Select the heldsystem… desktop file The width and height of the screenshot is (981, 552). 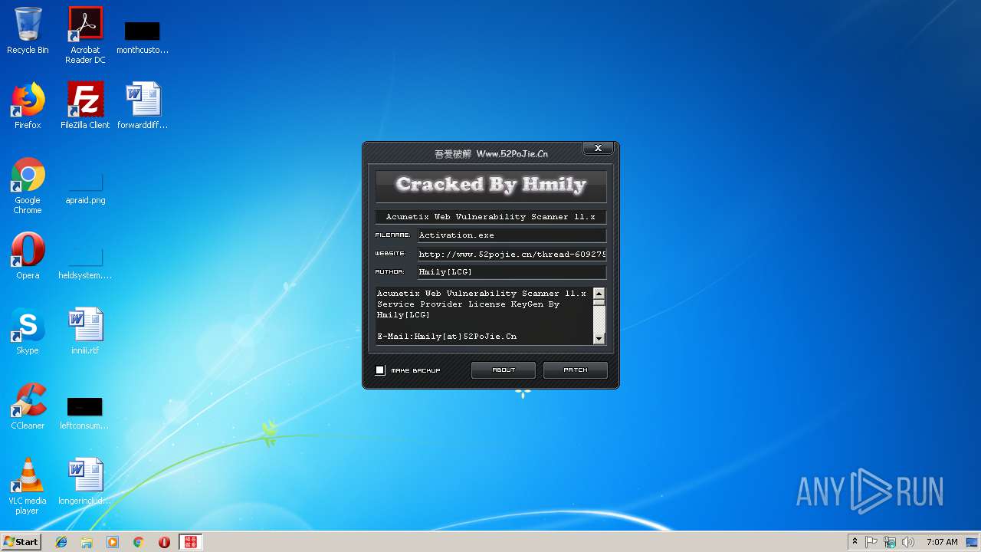pos(85,264)
